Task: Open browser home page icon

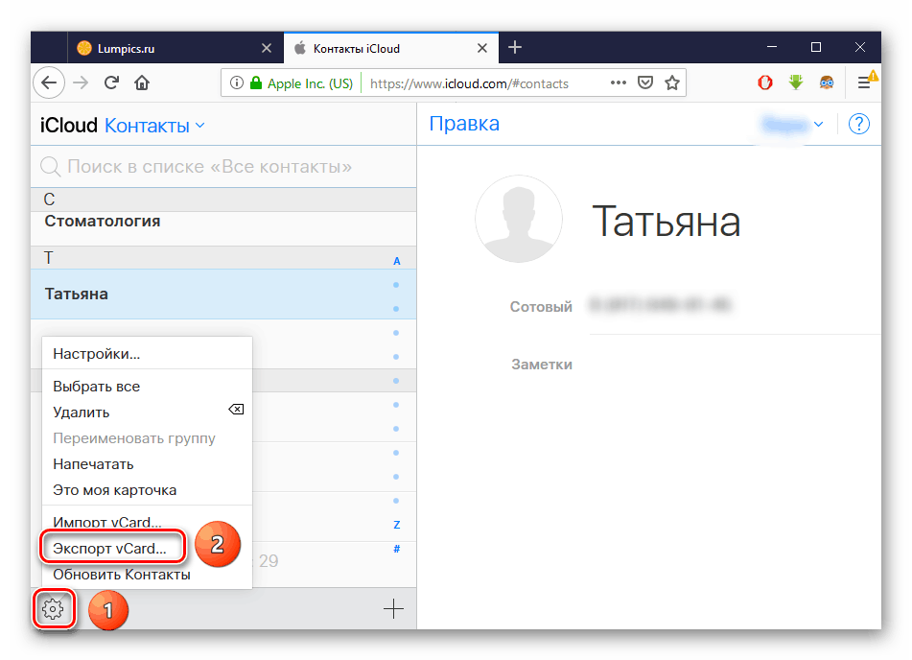Action: (x=142, y=82)
